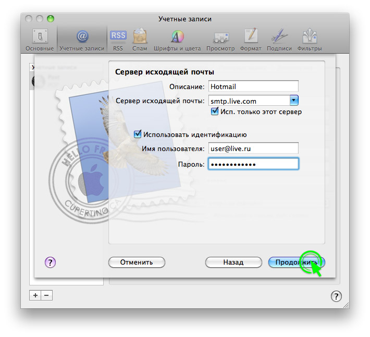Open the Просмотр preferences pane

220,39
